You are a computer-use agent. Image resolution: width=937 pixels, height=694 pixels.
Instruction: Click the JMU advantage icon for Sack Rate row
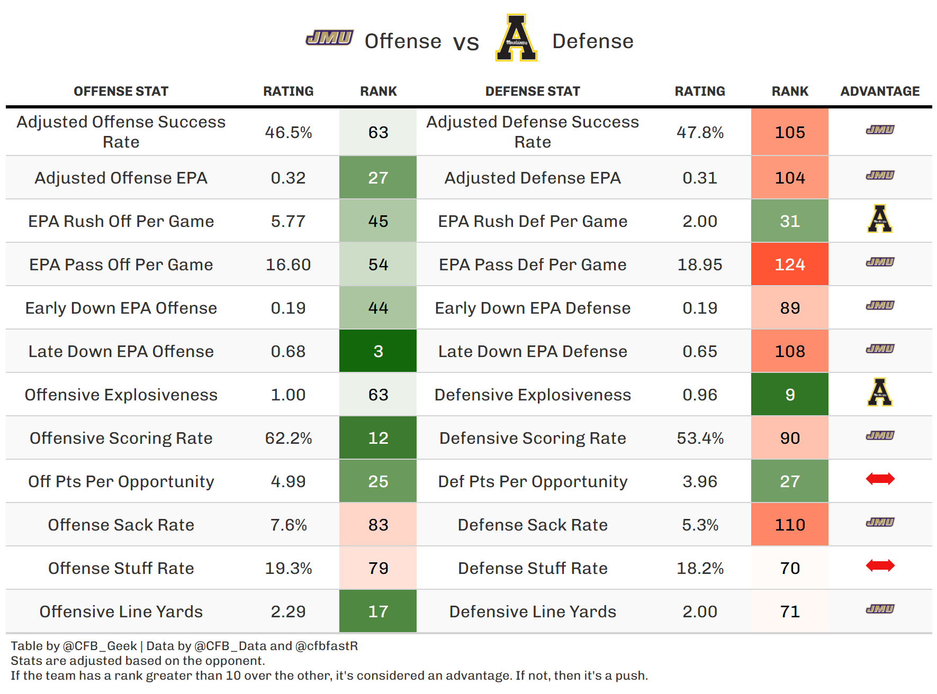point(880,522)
